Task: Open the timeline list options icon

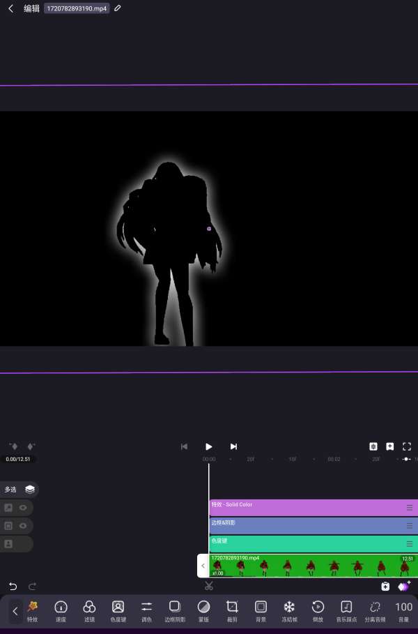Action: [x=373, y=446]
